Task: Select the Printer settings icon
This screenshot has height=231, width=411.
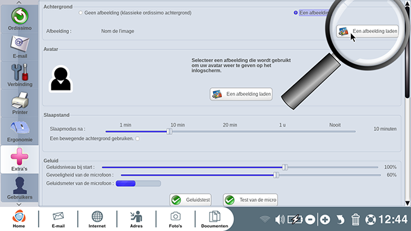Action: 20,103
